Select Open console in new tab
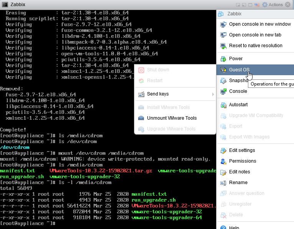This screenshot has width=294, height=229. pos(255,35)
